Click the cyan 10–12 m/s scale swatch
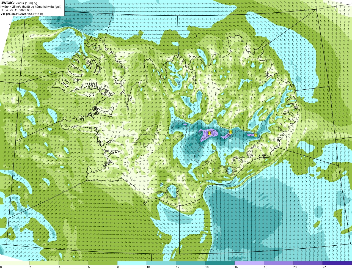The height and width of the screenshot is (269, 352). tap(161, 263)
